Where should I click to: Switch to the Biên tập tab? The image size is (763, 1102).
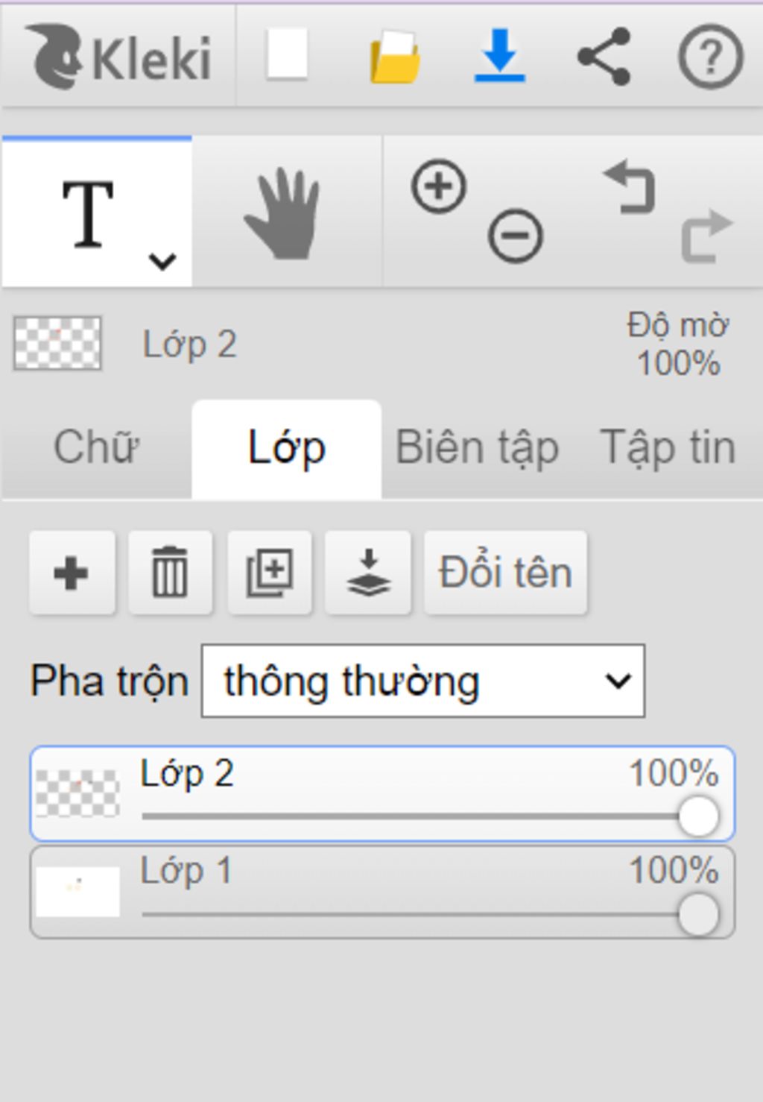pyautogui.click(x=477, y=448)
